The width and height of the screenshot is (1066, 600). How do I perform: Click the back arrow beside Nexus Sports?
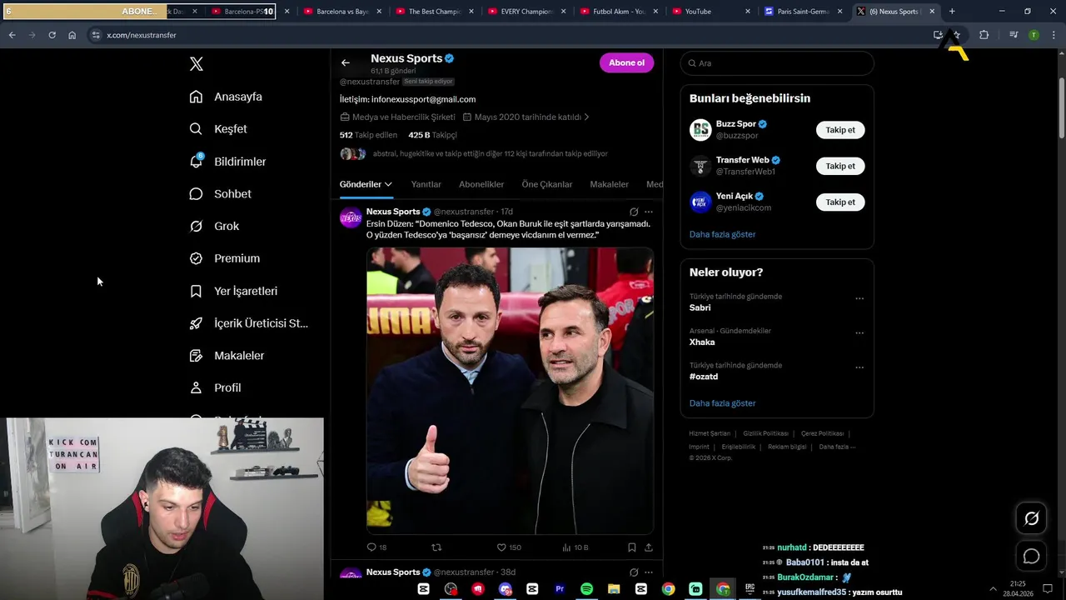(x=346, y=62)
